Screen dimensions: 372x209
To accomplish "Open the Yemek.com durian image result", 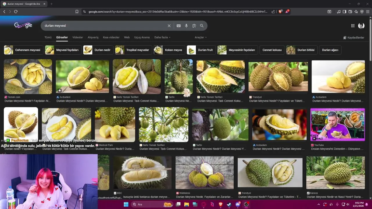I will 28,77.
